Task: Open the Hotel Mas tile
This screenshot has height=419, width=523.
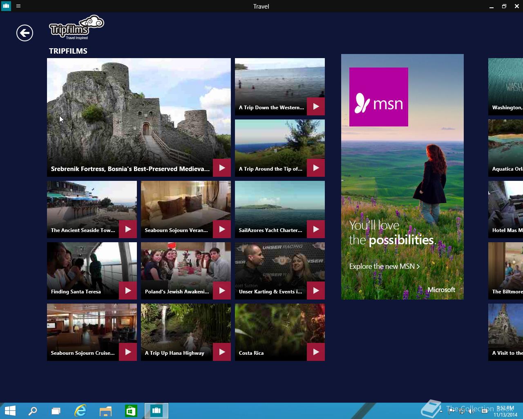Action: [505, 209]
